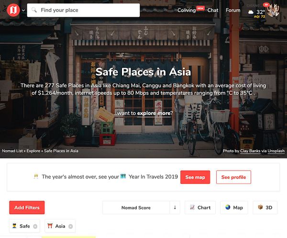The height and width of the screenshot is (238, 287).
Task: Expand the chevron next to the logo
Action: tap(23, 10)
